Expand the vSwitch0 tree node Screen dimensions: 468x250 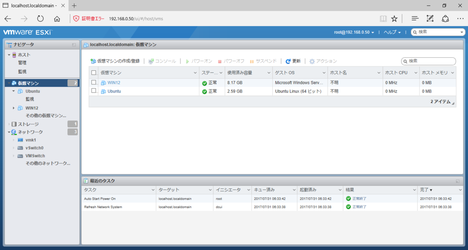13,148
